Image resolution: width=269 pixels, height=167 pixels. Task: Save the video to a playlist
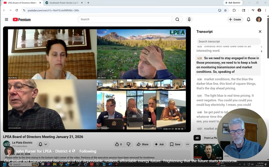(x=175, y=144)
